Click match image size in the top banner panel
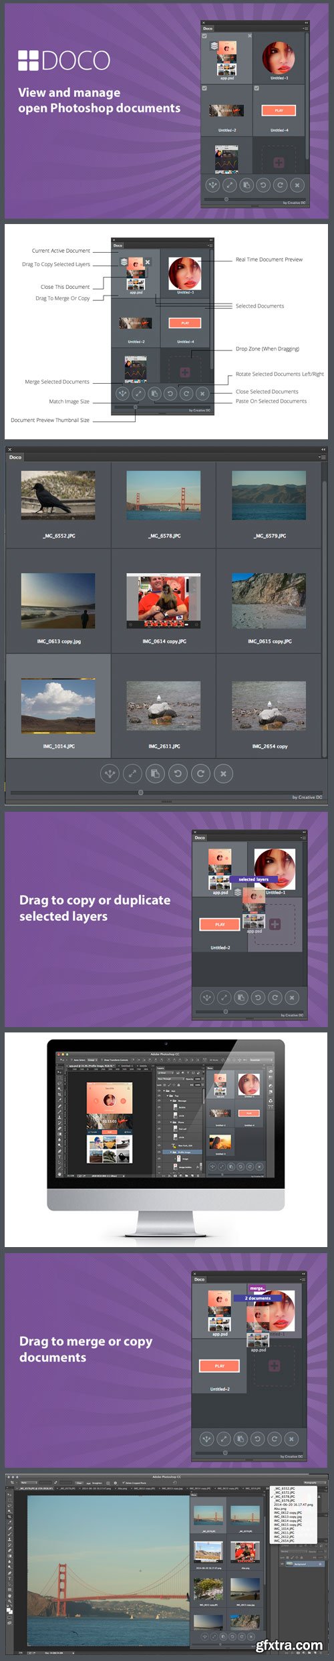Viewport: 334px width, 1661px height. [x=229, y=185]
